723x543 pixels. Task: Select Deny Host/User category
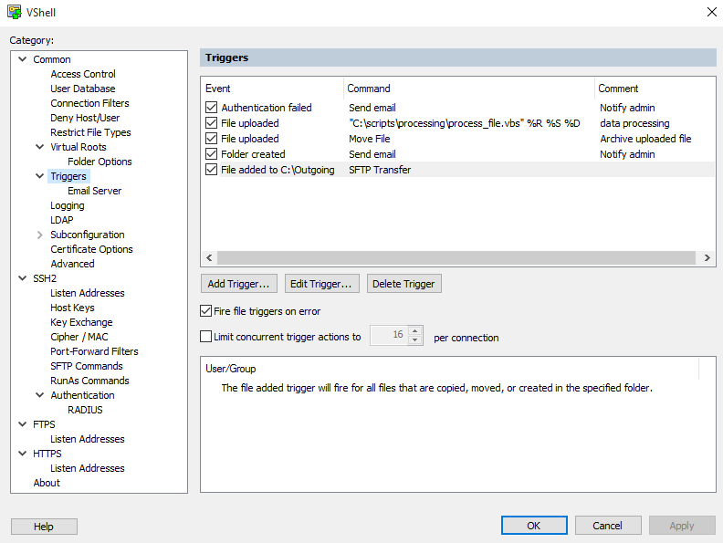click(x=85, y=118)
